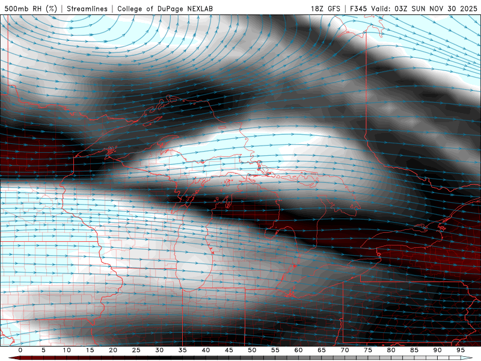The width and height of the screenshot is (481, 361).
Task: Select the "15" tick label on legend
Action: click(x=90, y=350)
